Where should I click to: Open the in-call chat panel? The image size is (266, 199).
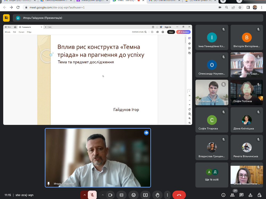coord(242,195)
